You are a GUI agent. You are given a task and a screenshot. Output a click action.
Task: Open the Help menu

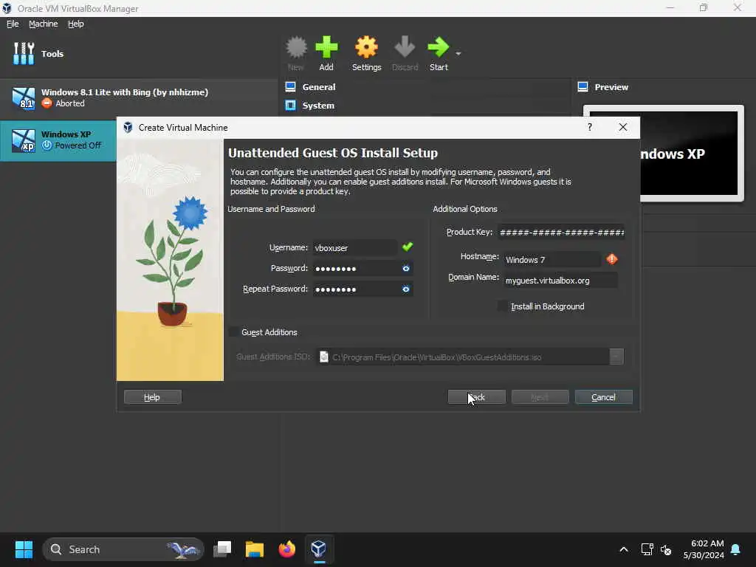click(x=76, y=24)
